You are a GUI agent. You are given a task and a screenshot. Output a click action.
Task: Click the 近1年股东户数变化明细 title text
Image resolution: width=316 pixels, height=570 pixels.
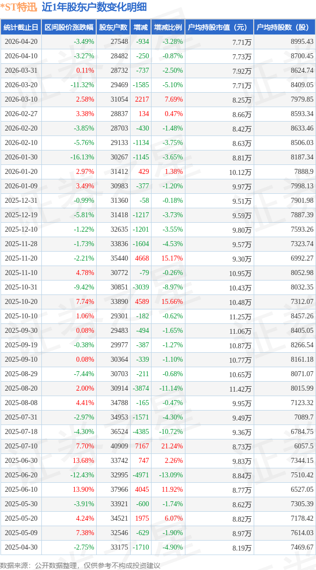click(x=94, y=7)
